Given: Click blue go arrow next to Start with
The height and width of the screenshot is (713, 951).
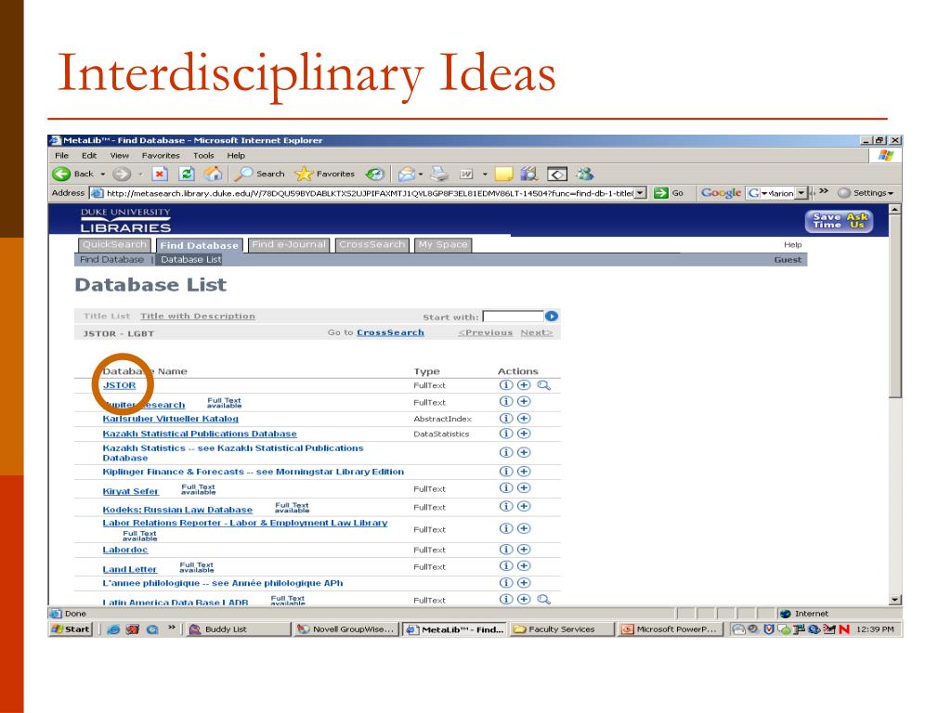Looking at the screenshot, I should pyautogui.click(x=552, y=316).
